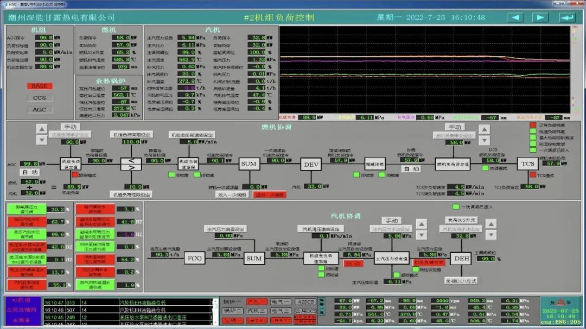586x329 pixels.
Task: Decrease unit load setpoint with down arrow
Action: tap(42, 140)
